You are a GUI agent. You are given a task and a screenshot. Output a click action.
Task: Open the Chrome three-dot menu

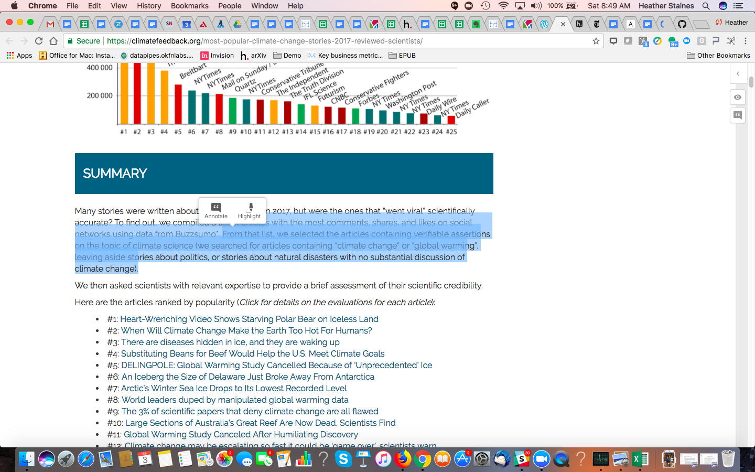746,41
